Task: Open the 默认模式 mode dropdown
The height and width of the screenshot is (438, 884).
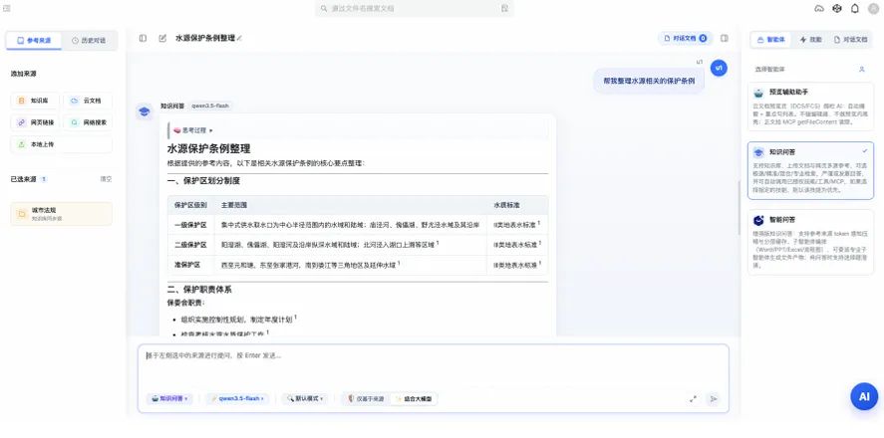Action: click(305, 398)
